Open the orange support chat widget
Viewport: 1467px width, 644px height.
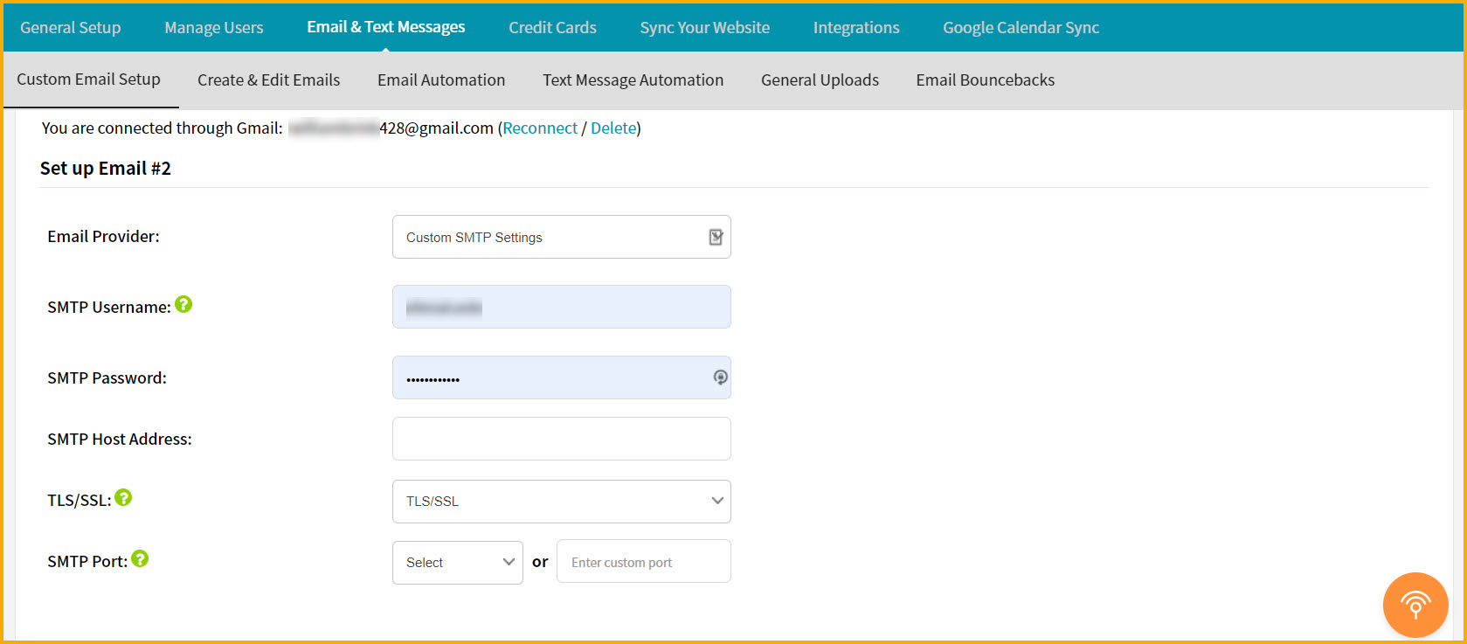[x=1415, y=605]
